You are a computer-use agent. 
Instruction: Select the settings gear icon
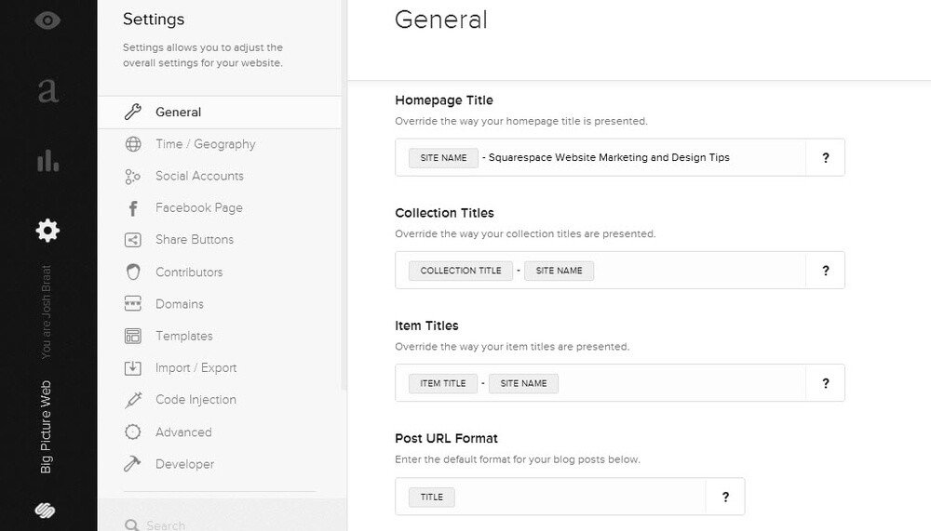(47, 231)
